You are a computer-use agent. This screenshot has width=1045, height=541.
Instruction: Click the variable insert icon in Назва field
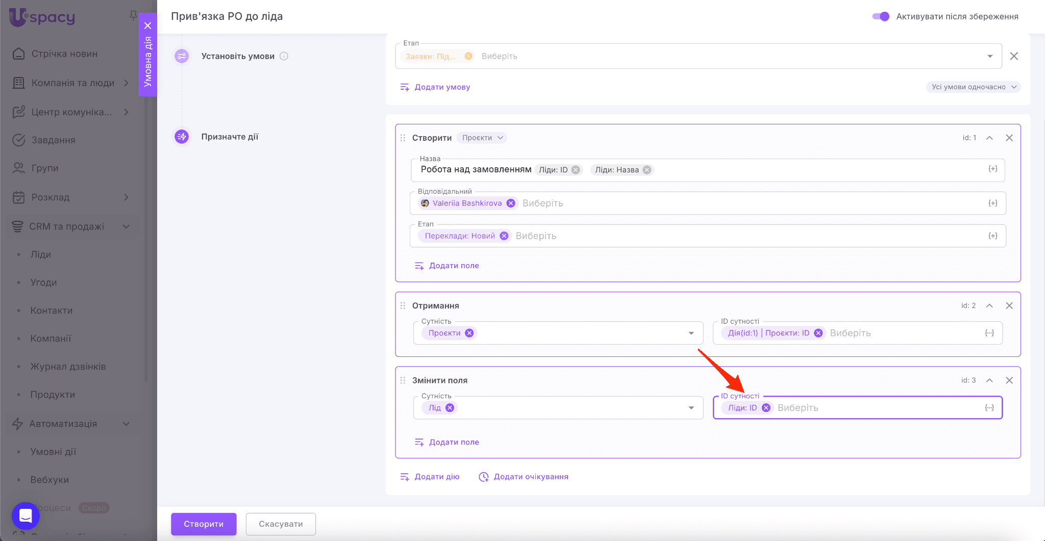(x=992, y=169)
